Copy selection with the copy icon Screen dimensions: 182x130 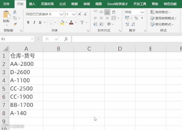[x=15, y=18]
